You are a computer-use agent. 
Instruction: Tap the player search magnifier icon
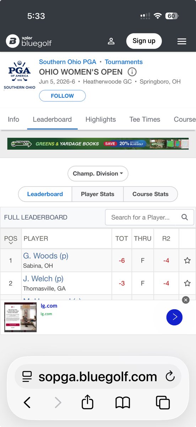click(185, 217)
